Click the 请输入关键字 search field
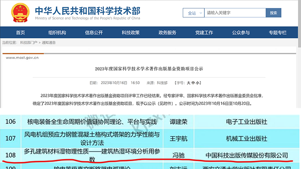Image resolution: width=301 pixels, height=169 pixels. point(235,13)
